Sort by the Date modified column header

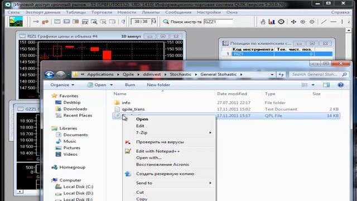(x=232, y=94)
